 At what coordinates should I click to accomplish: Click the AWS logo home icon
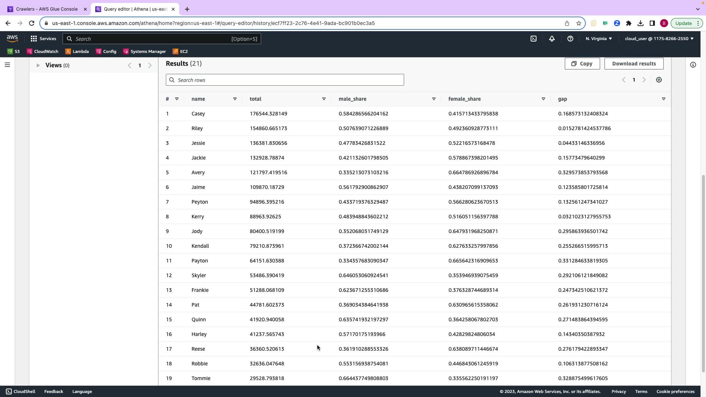pos(12,39)
